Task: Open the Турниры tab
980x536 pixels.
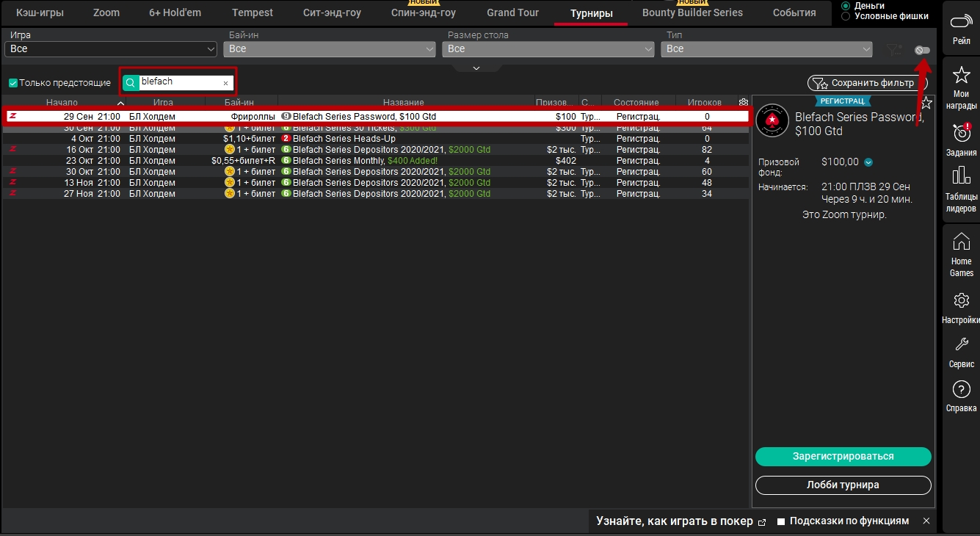Action: tap(591, 13)
